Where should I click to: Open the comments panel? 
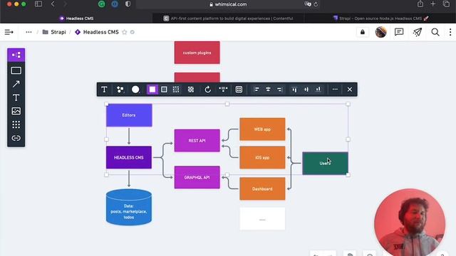pyautogui.click(x=399, y=32)
